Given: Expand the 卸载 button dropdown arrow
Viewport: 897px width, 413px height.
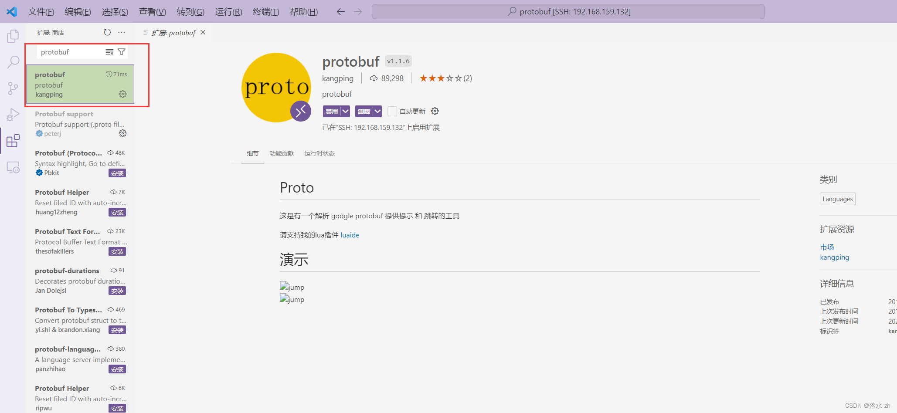Looking at the screenshot, I should tap(377, 111).
